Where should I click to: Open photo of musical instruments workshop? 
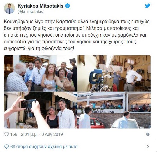tap(114, 73)
